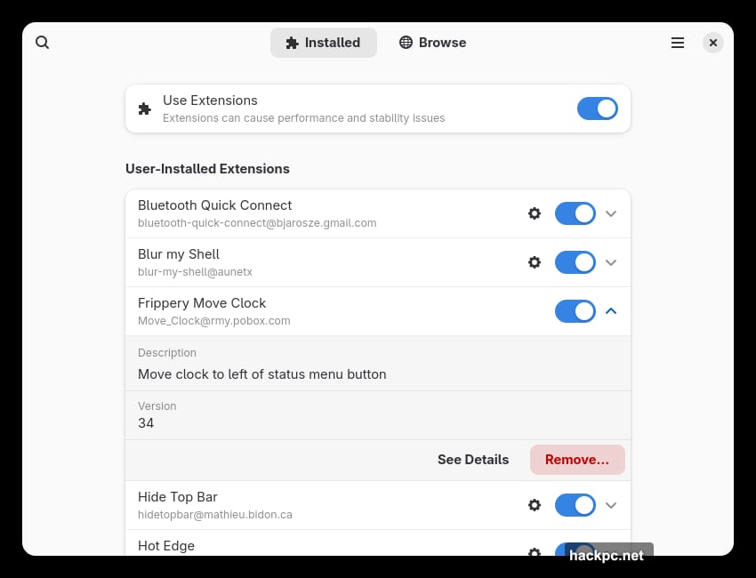Click See Details for Frippery Move Clock

(473, 460)
